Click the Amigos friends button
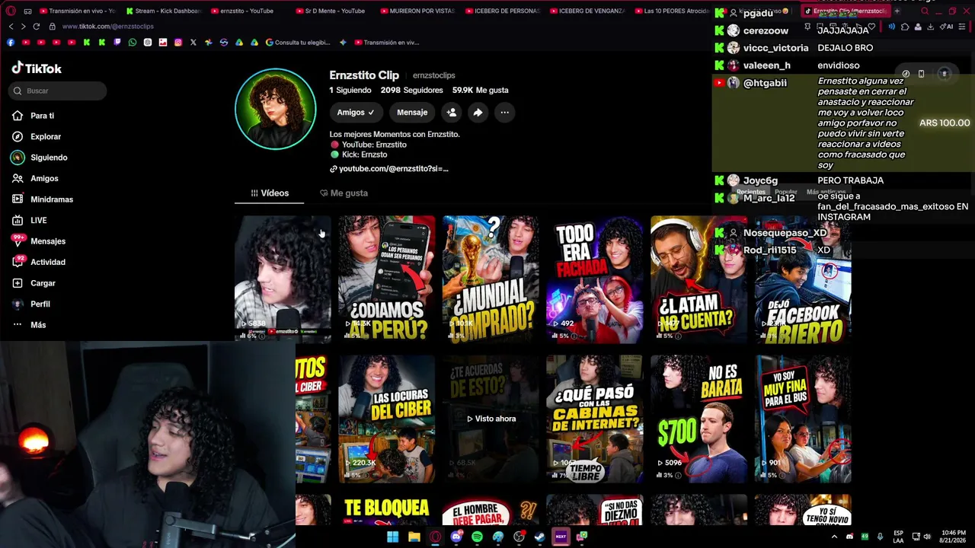Viewport: 975px width, 548px height. point(356,113)
